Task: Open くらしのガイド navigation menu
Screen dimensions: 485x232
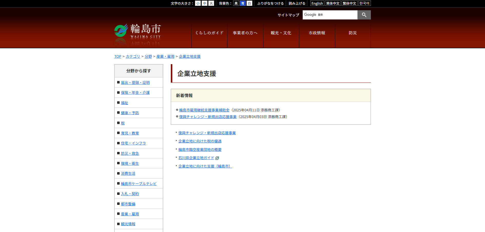Action: pos(209,33)
